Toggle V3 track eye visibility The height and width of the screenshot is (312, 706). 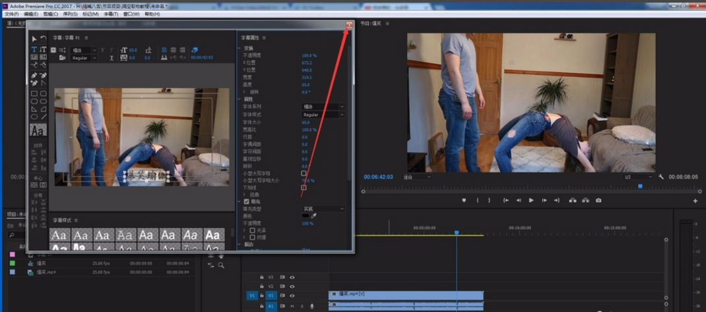292,277
